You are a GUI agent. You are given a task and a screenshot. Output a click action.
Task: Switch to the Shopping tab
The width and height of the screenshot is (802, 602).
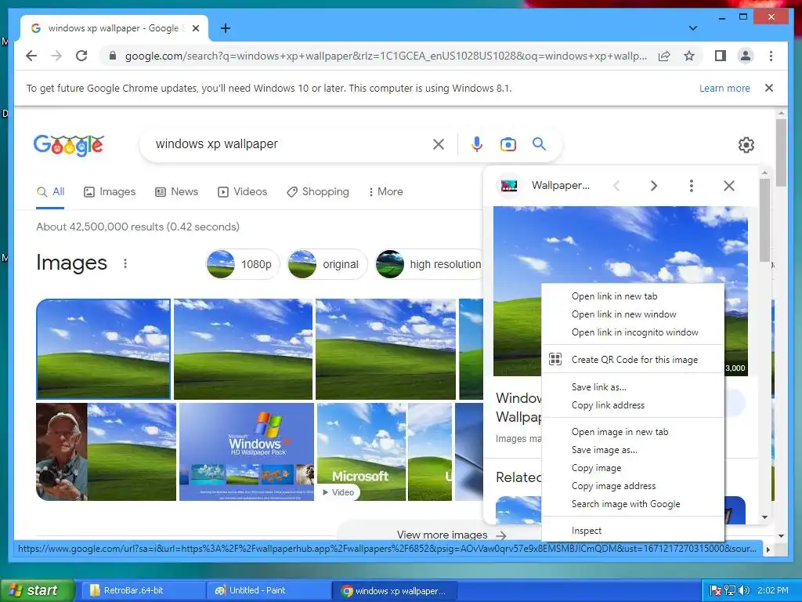click(318, 192)
